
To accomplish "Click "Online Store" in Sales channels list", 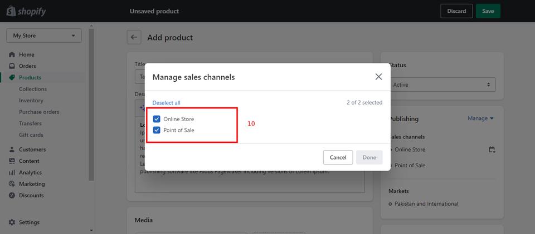I will pos(410,150).
